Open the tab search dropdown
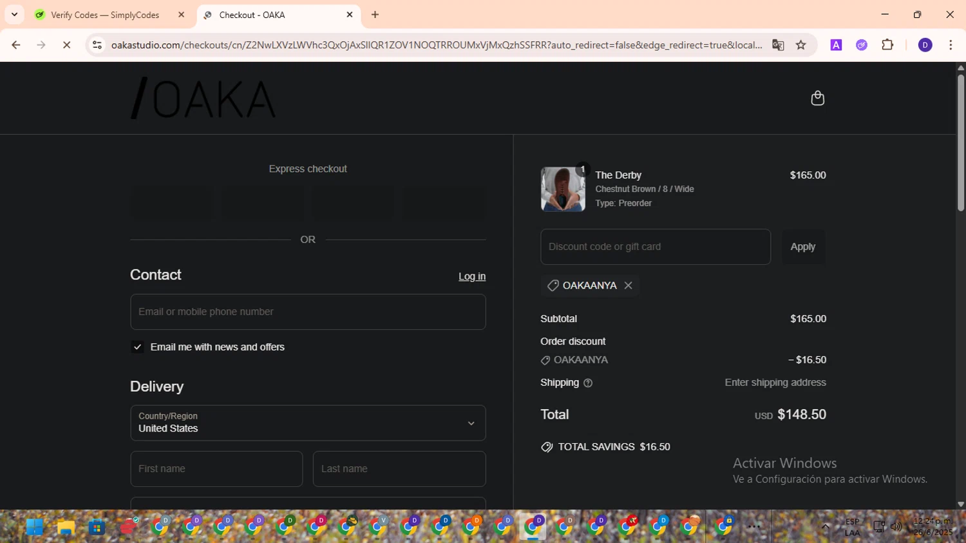This screenshot has height=543, width=966. click(x=14, y=14)
